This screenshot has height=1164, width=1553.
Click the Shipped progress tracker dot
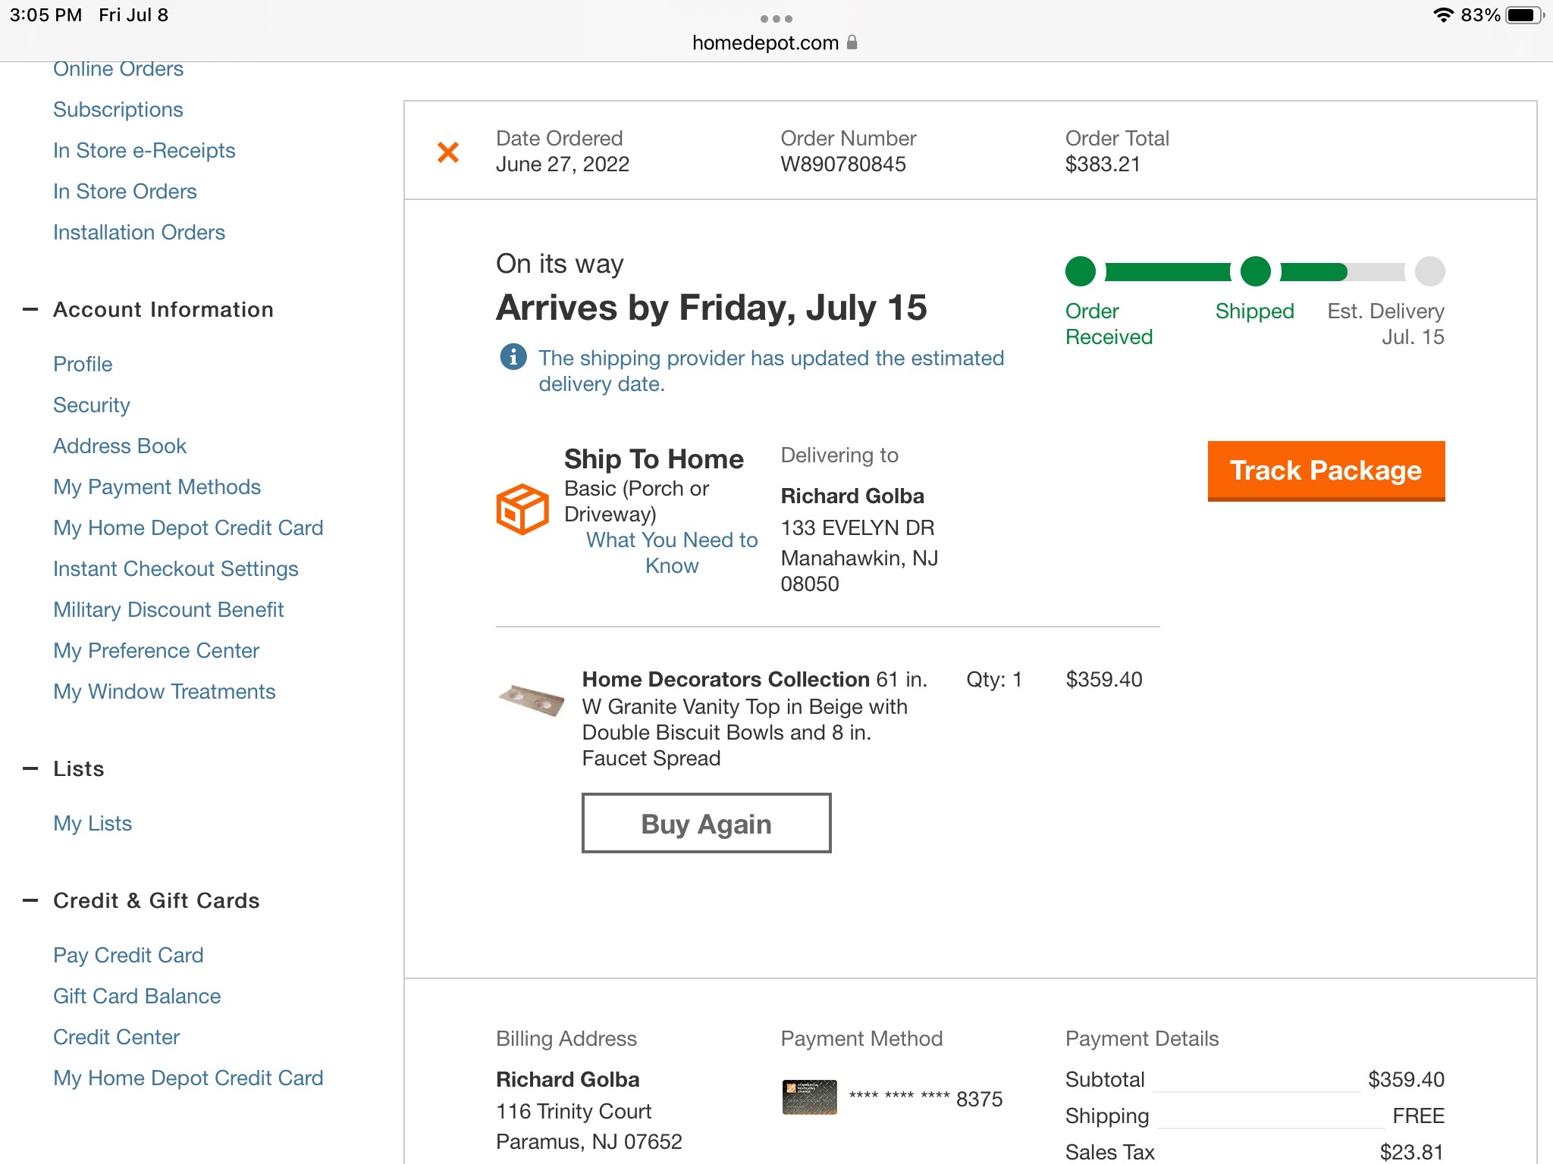pyautogui.click(x=1255, y=271)
